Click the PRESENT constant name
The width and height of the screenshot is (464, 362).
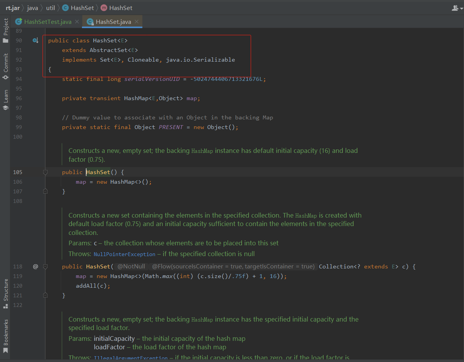171,127
